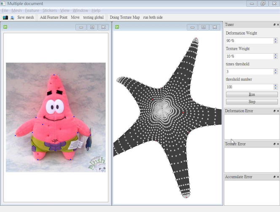Close the Multiple document main window
The width and height of the screenshot is (280, 212).
[274, 3]
